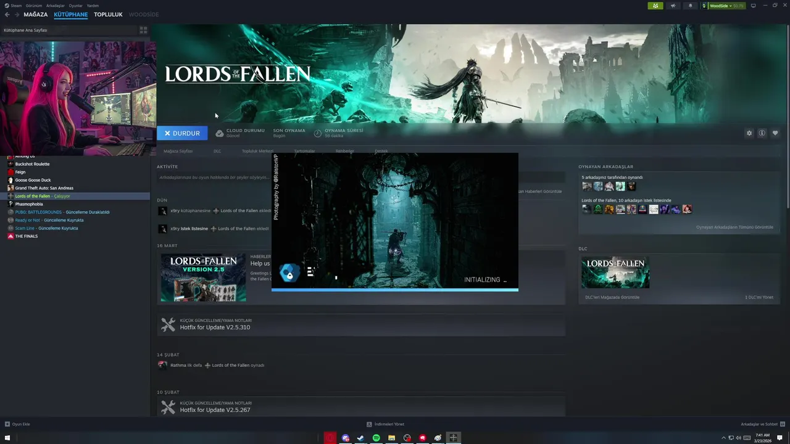Open the TOPLULUK community tab

point(108,14)
